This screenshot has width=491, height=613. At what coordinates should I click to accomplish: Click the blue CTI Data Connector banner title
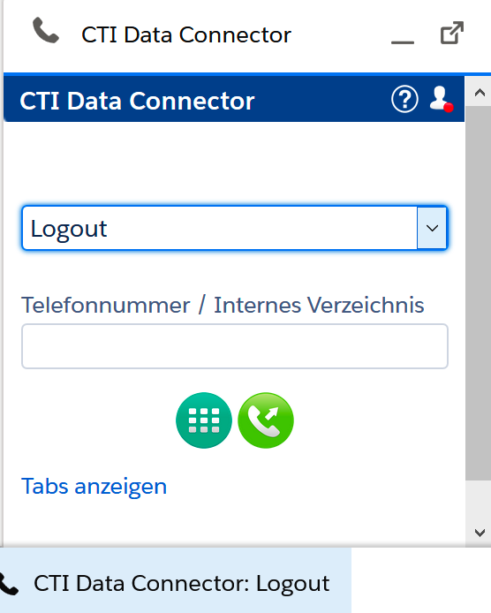(137, 101)
